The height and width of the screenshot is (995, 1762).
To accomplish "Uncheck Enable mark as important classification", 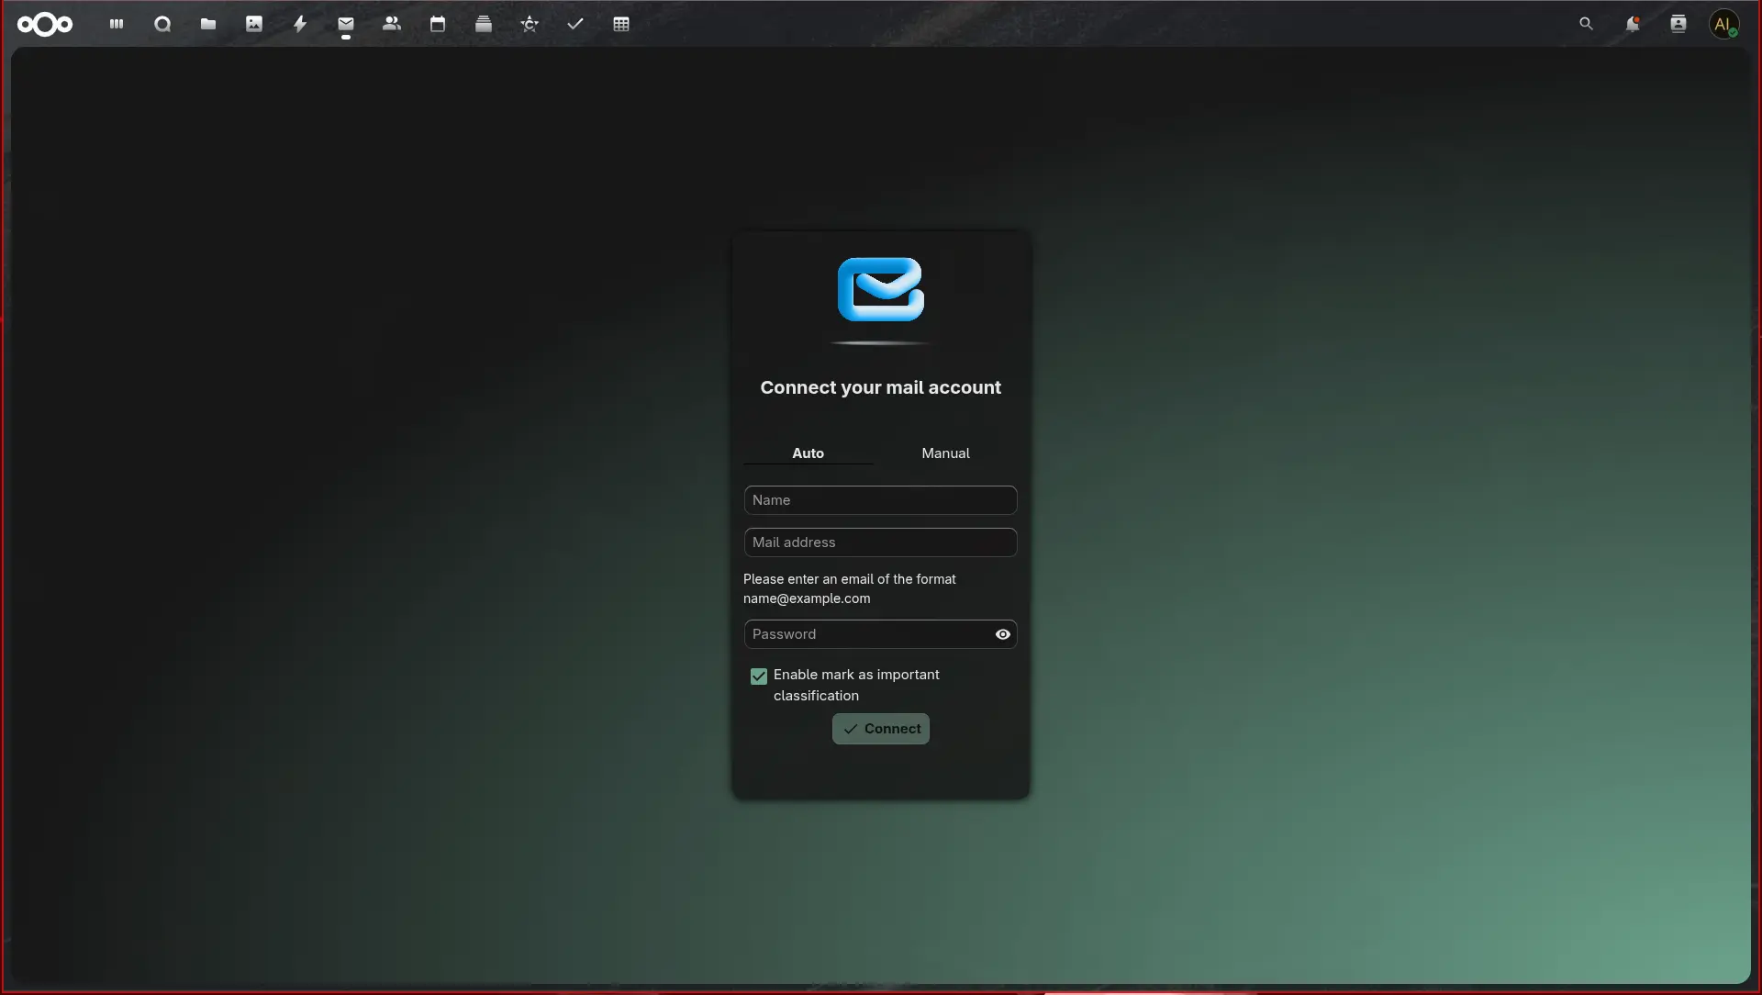I will click(759, 676).
